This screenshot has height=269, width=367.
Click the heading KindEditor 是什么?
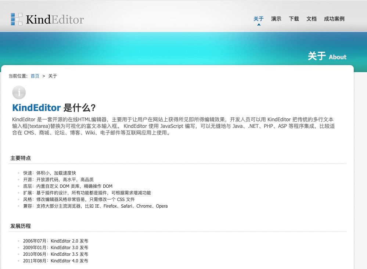[54, 108]
